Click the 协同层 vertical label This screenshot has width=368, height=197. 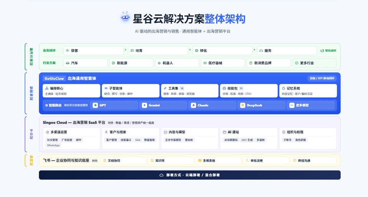(31, 161)
